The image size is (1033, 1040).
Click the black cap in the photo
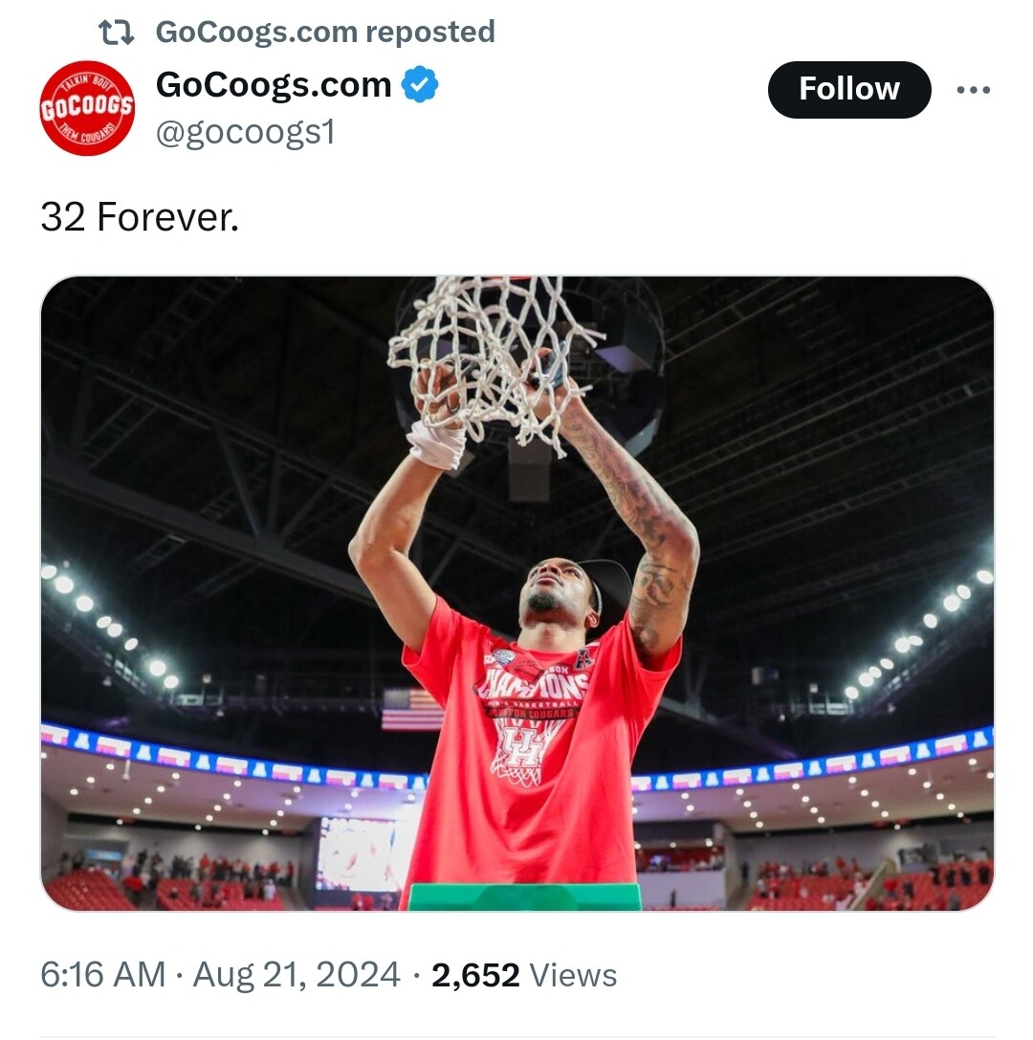coord(609,583)
